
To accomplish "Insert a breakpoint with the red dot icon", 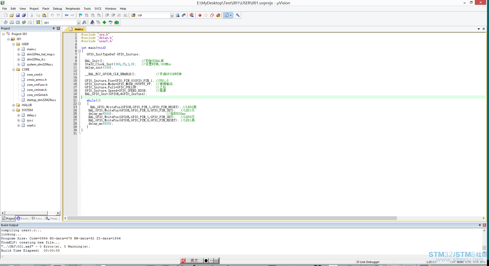I will [200, 15].
